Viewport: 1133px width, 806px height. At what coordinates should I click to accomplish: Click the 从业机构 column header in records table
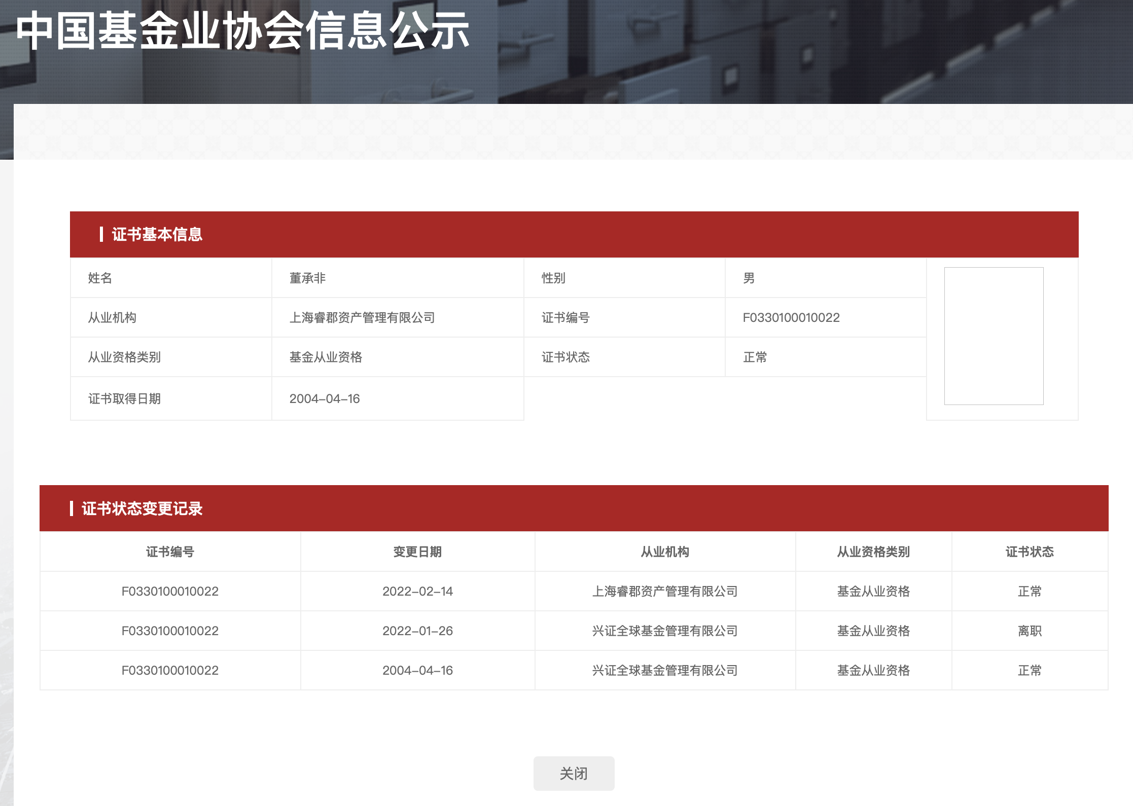coord(665,552)
